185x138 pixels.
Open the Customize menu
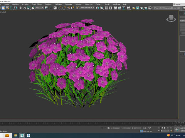click(69, 4)
